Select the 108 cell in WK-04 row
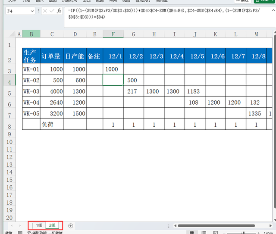Viewport: 276px width, 234px height. [x=195, y=102]
